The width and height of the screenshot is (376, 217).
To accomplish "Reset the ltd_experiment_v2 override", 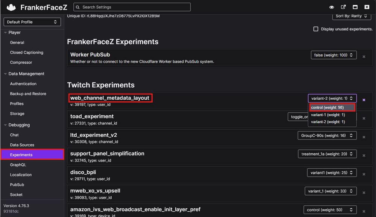I will click(x=364, y=137).
